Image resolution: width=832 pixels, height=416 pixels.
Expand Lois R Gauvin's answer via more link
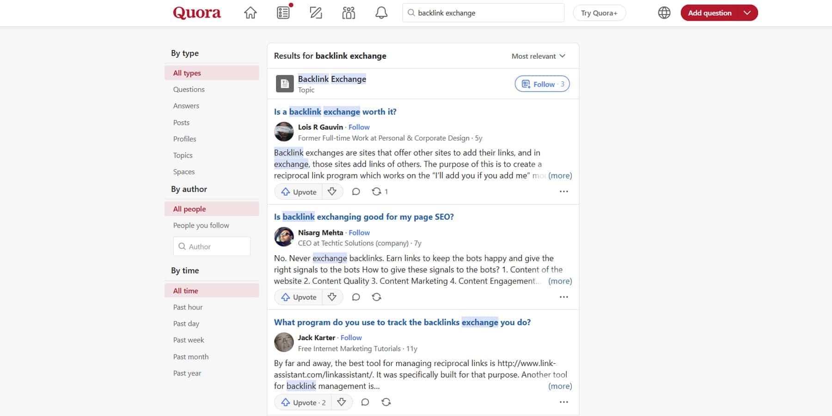click(560, 176)
